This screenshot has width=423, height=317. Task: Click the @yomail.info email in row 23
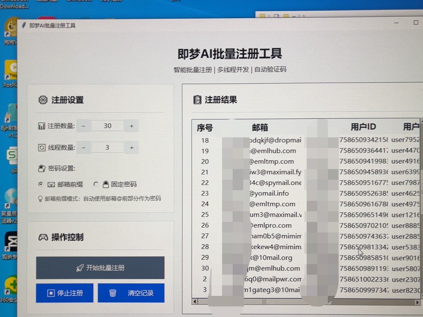[269, 193]
